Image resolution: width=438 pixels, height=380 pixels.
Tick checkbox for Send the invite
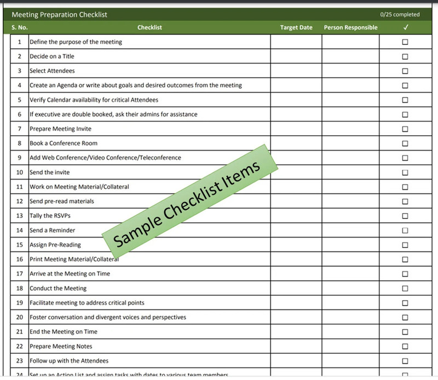(405, 172)
